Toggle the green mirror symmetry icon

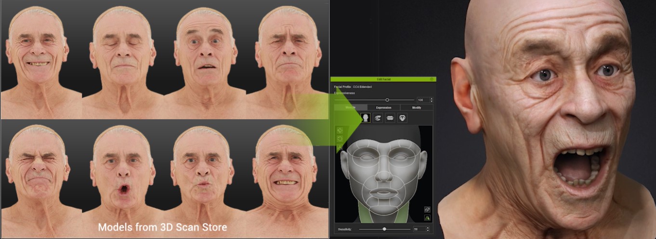(427, 218)
